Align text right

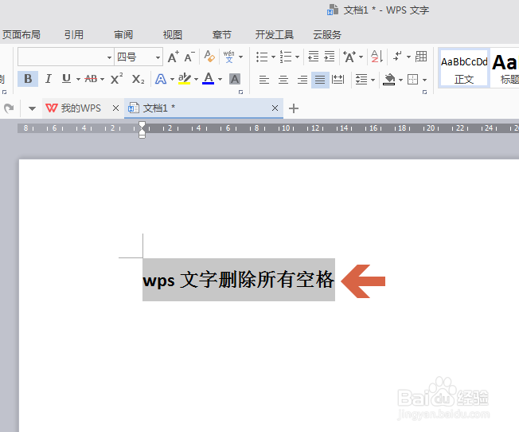302,80
